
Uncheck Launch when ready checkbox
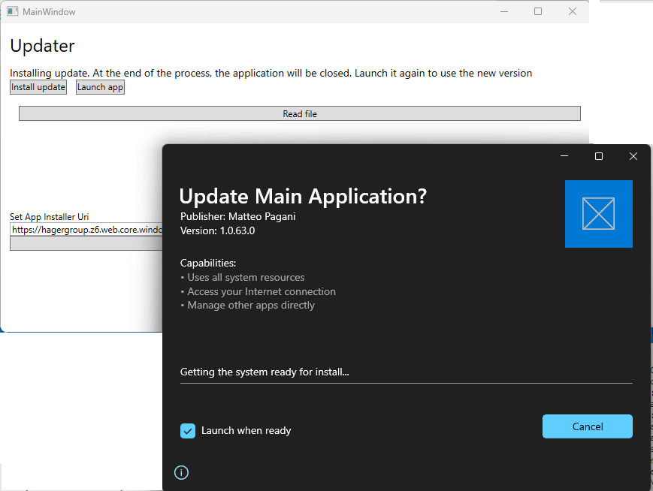point(188,431)
